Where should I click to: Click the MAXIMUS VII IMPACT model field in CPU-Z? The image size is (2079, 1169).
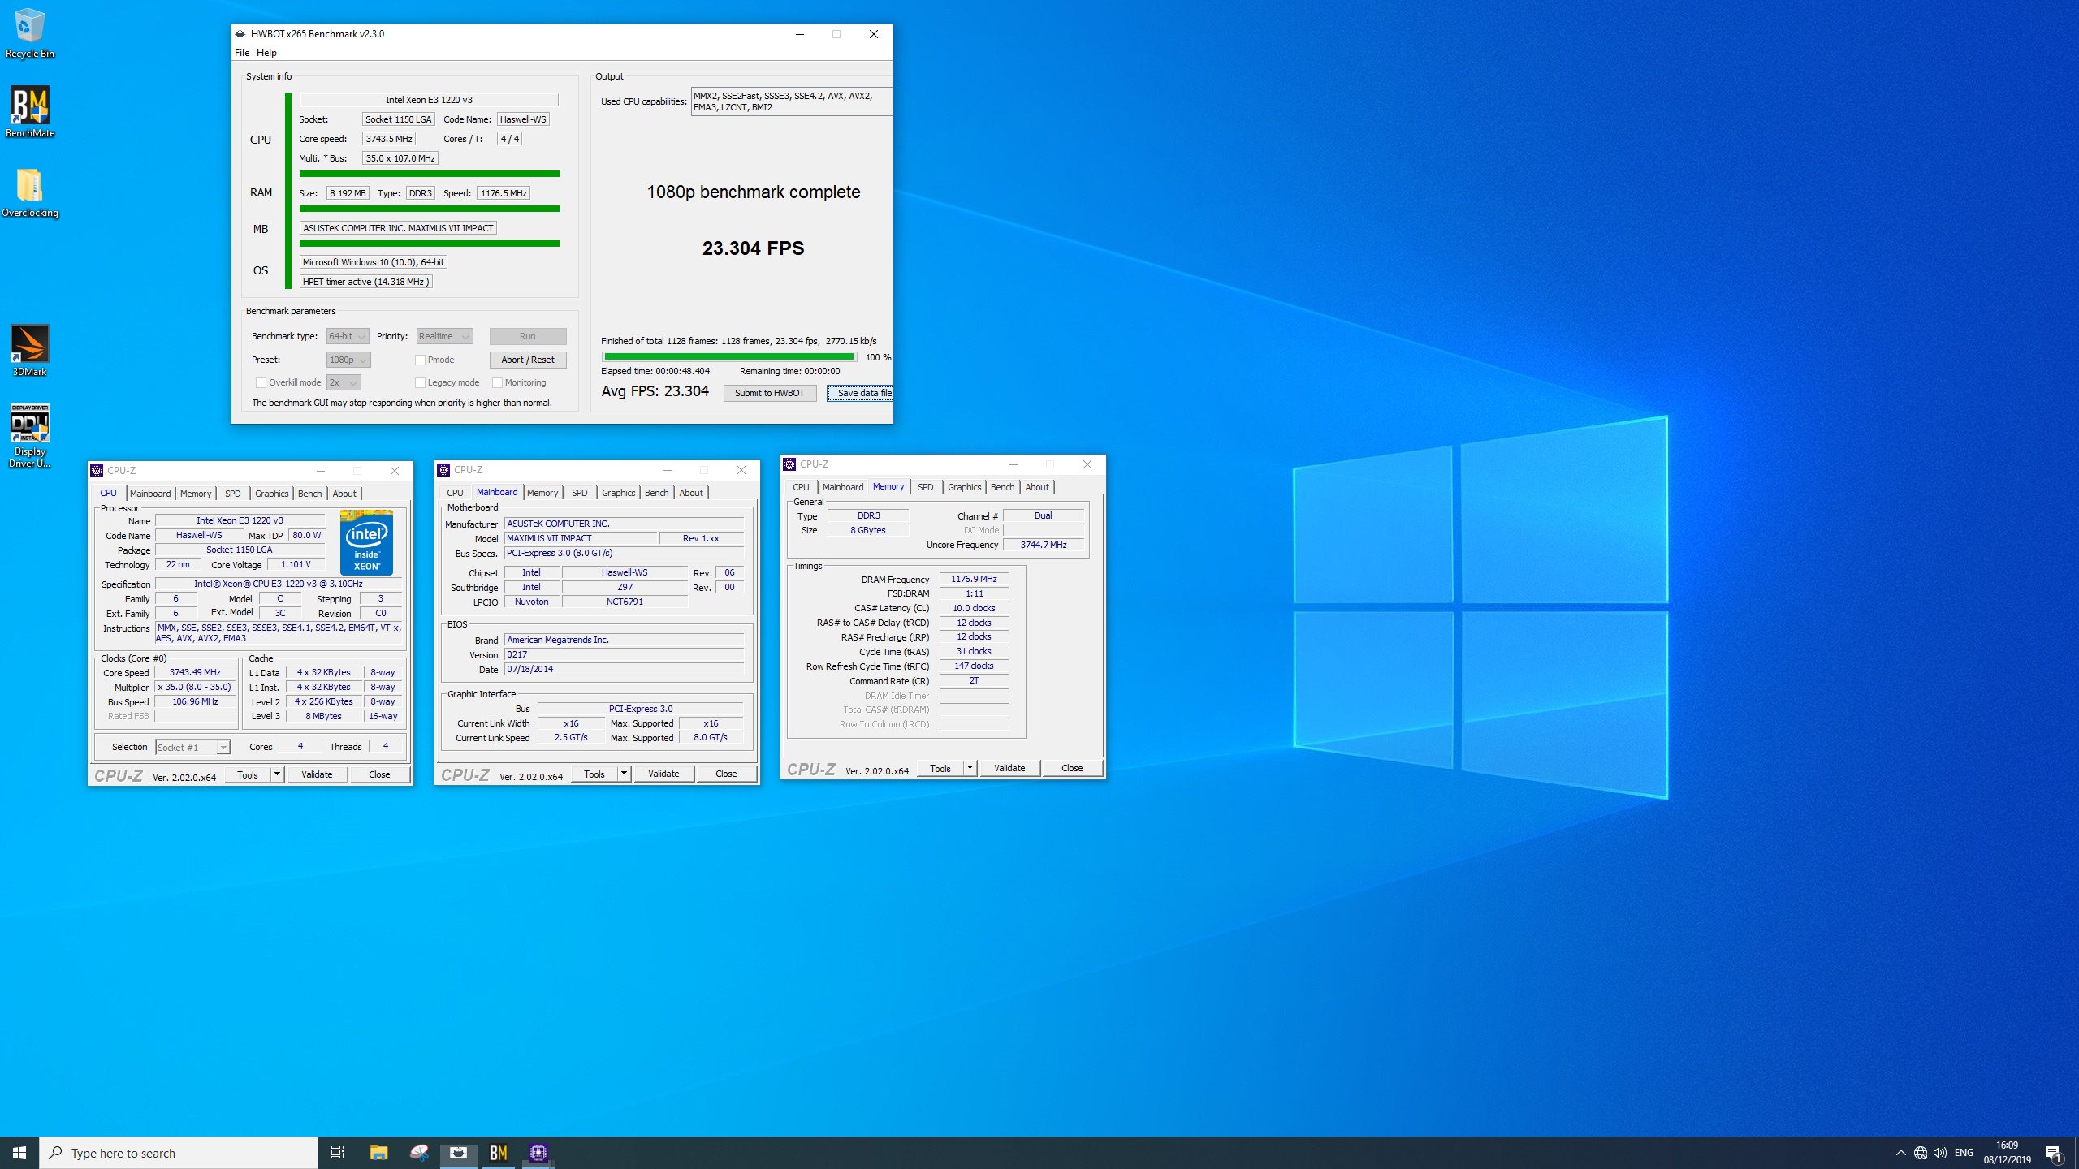581,538
